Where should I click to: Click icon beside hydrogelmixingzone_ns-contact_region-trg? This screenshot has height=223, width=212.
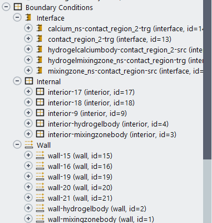(40, 60)
